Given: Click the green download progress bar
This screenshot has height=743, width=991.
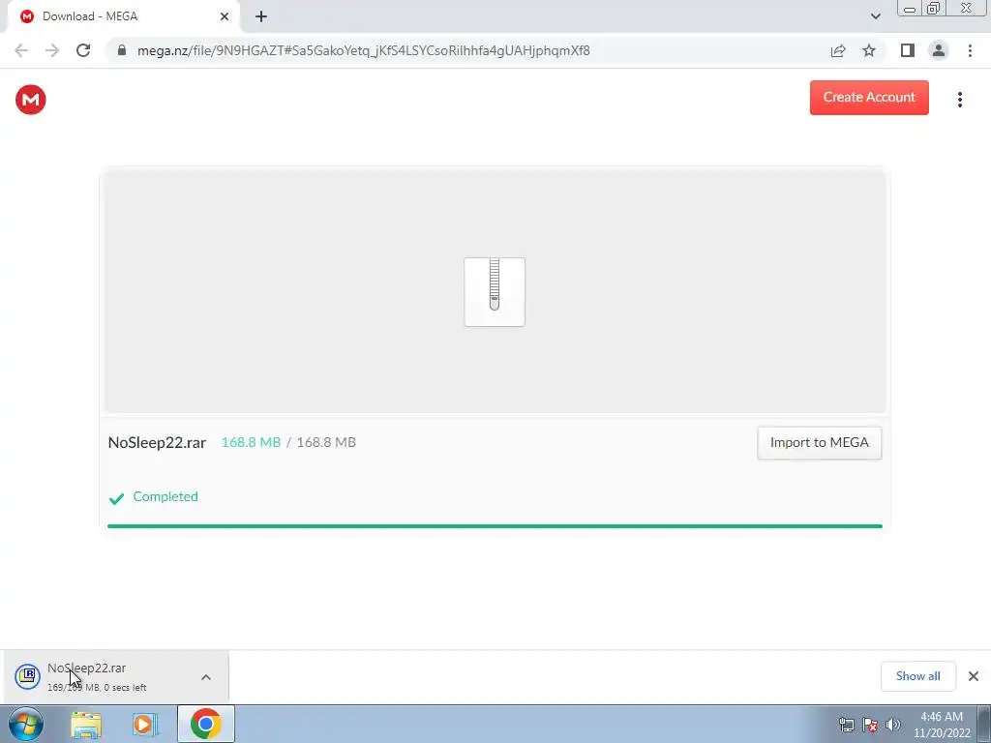Looking at the screenshot, I should (495, 525).
